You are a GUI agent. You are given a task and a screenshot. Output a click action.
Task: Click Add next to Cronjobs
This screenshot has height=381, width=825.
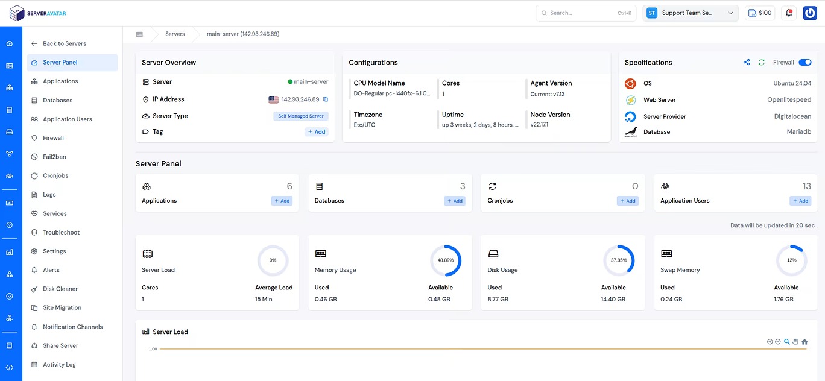627,200
